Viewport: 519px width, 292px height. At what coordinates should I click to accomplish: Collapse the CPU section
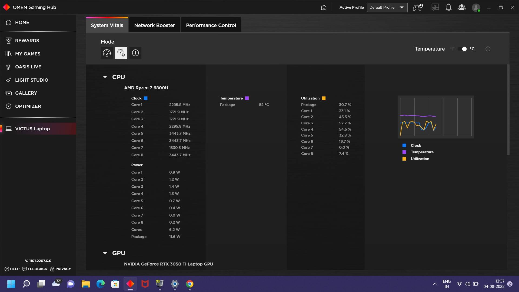pyautogui.click(x=105, y=77)
